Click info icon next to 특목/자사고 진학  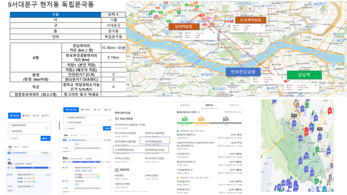coord(199,112)
